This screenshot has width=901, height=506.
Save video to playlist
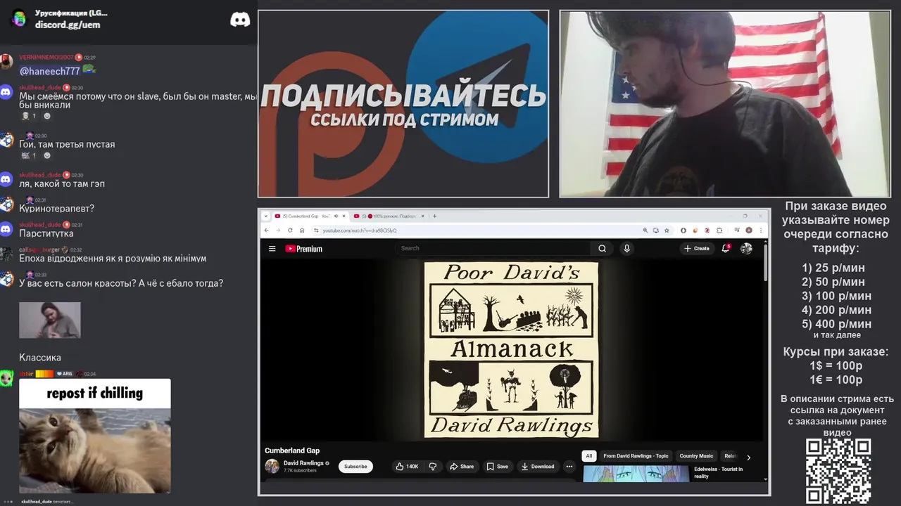(497, 467)
